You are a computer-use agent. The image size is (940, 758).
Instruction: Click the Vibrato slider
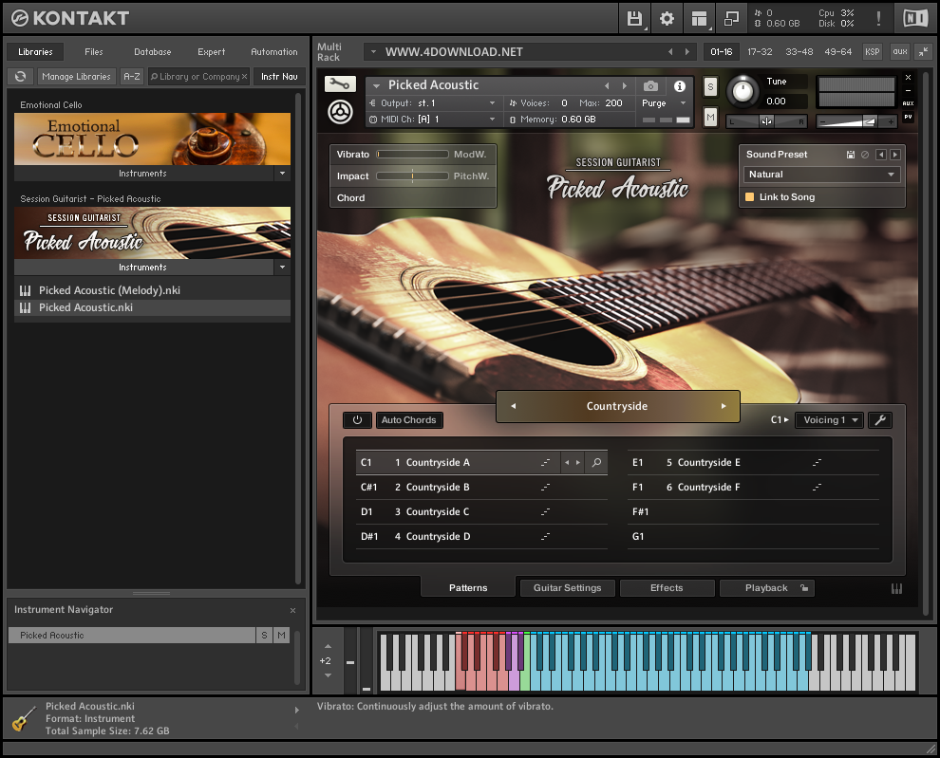click(412, 155)
